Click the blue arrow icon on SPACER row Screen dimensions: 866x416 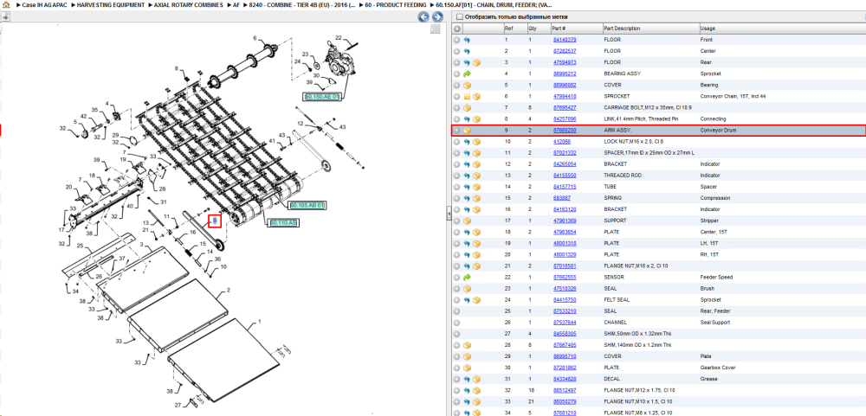[x=467, y=153]
